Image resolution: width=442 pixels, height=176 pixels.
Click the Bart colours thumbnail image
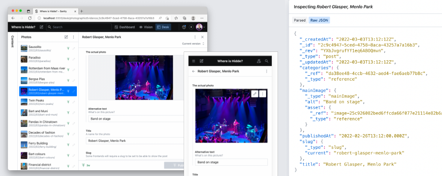[24, 155]
